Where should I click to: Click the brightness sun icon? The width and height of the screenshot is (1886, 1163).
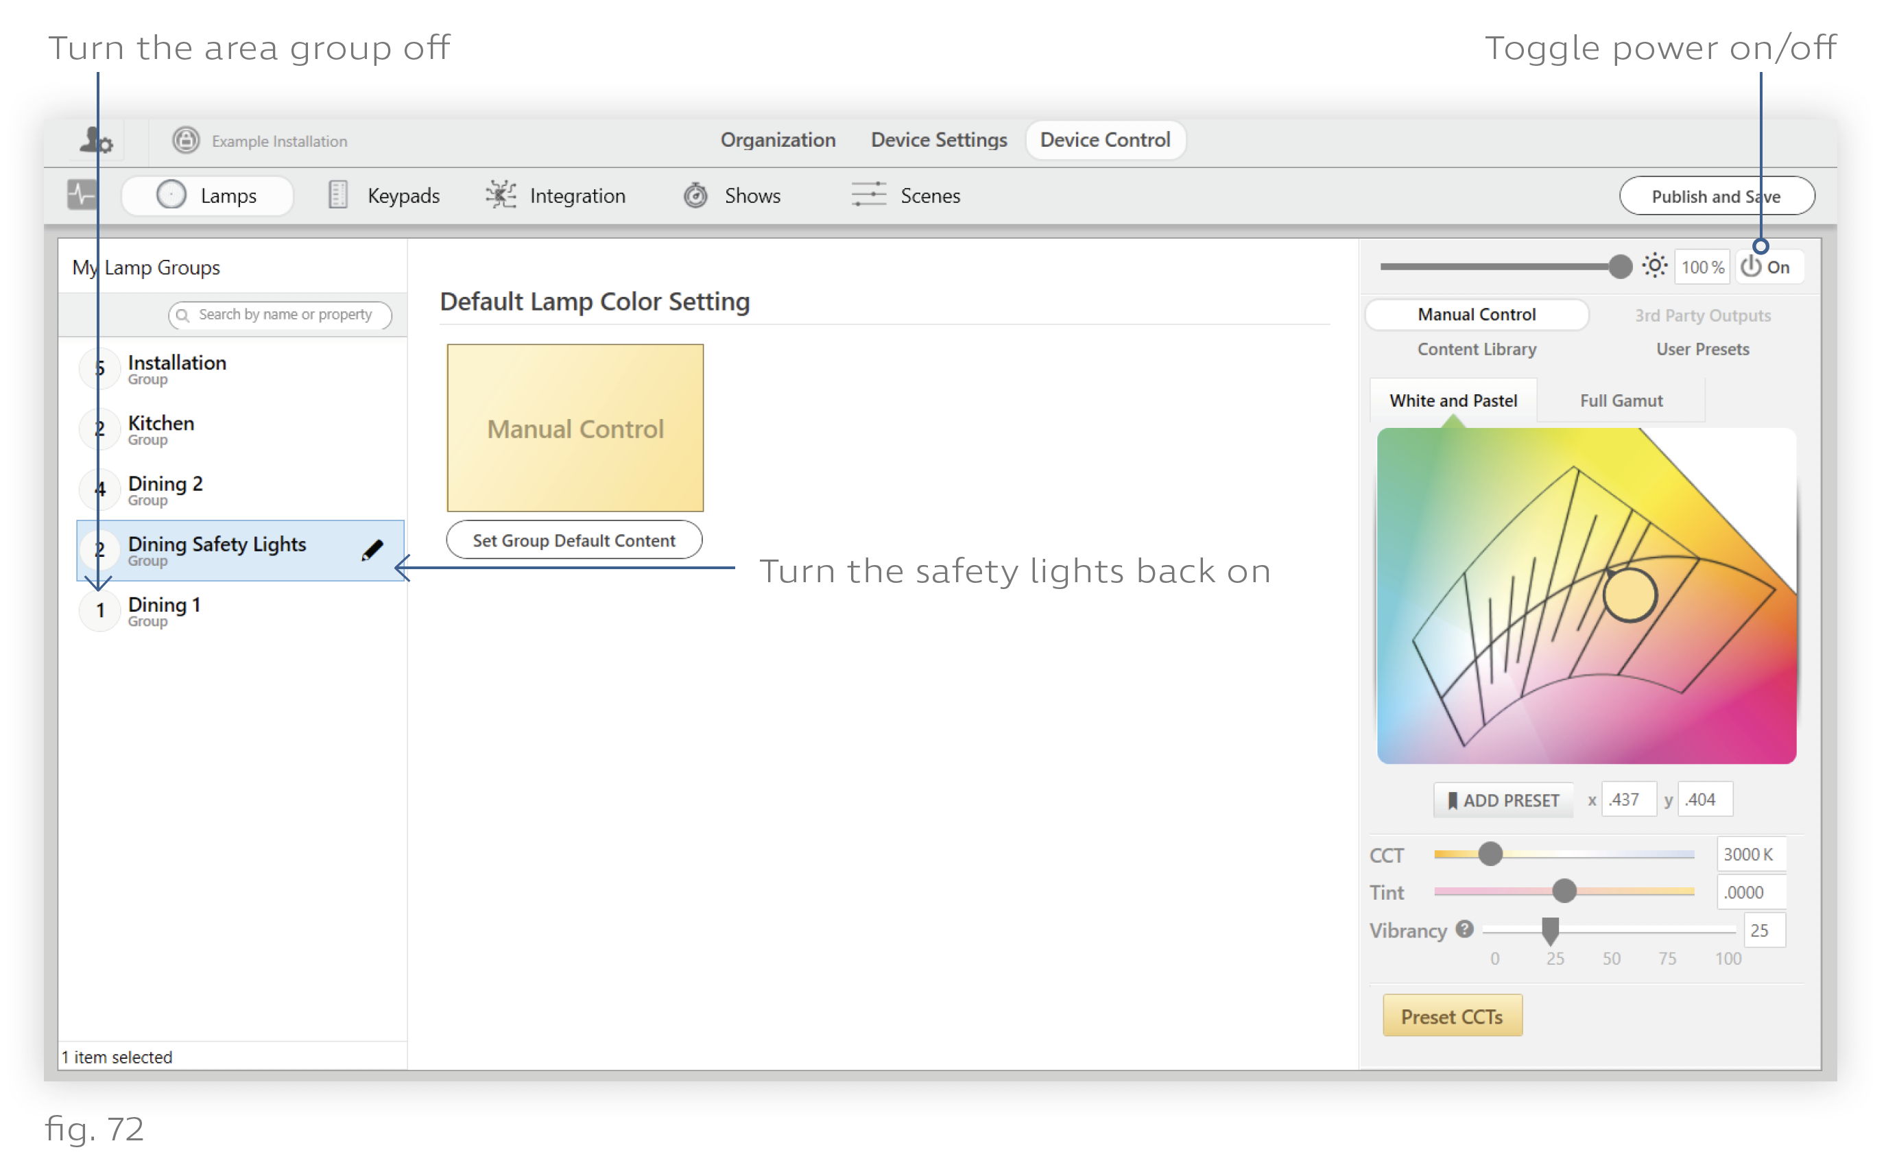(x=1654, y=266)
